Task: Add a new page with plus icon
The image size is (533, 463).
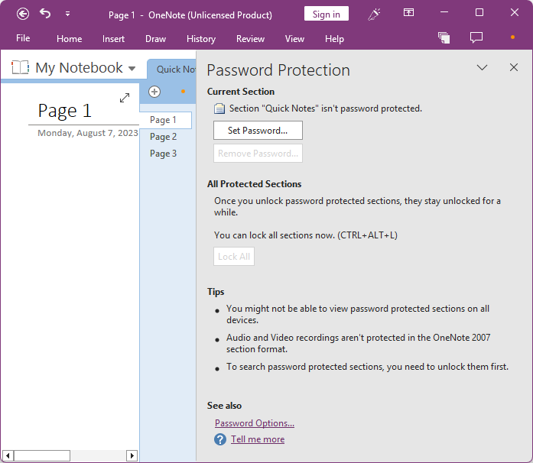Action: (x=154, y=92)
